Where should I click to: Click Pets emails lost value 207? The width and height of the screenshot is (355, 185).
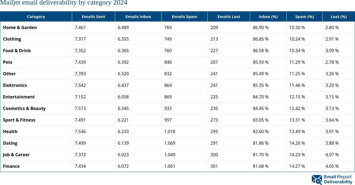pos(214,62)
